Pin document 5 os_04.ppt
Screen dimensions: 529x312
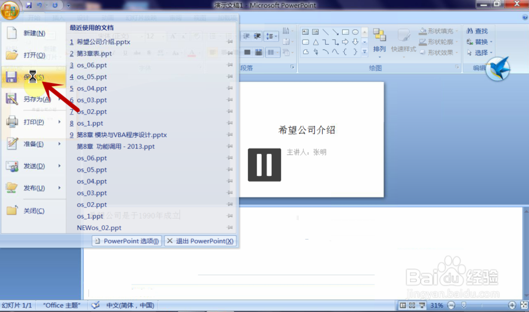pyautogui.click(x=230, y=88)
